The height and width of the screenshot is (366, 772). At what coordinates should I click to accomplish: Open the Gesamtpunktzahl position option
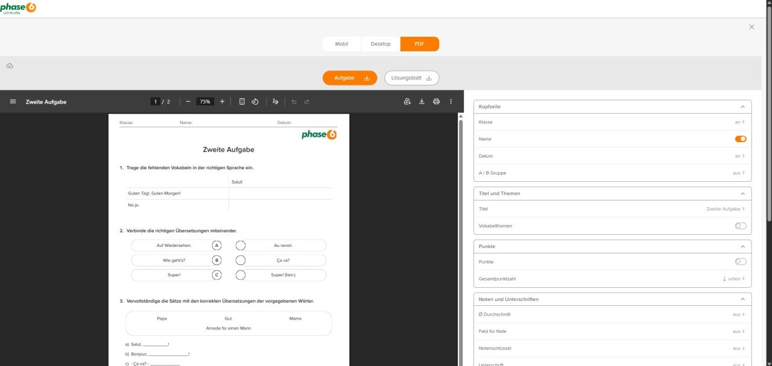coord(733,279)
